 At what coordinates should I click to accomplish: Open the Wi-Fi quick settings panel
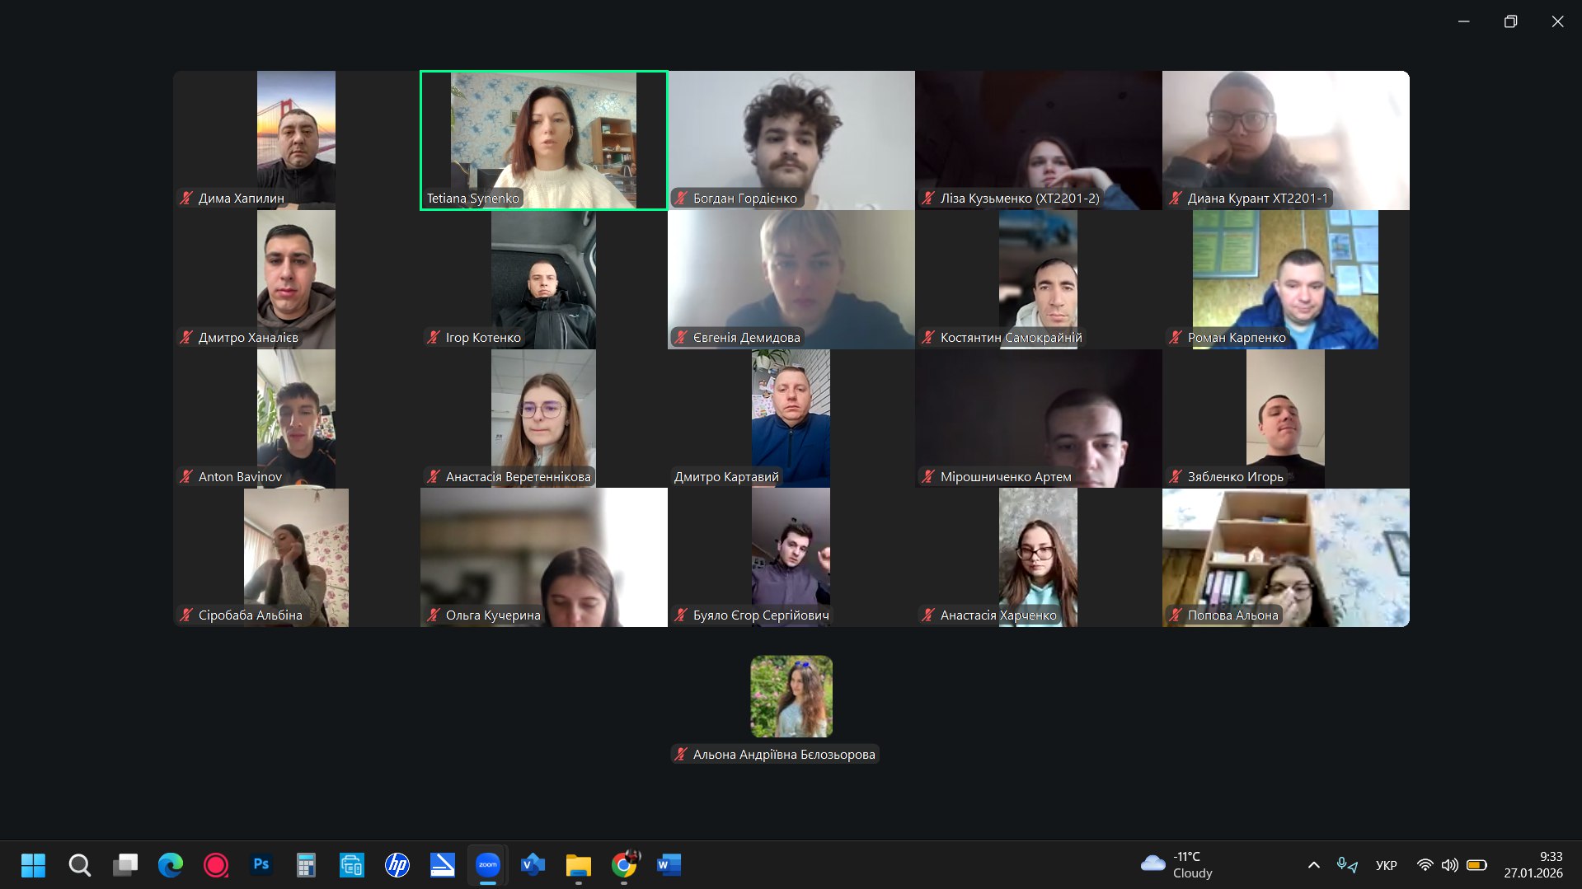pyautogui.click(x=1425, y=865)
